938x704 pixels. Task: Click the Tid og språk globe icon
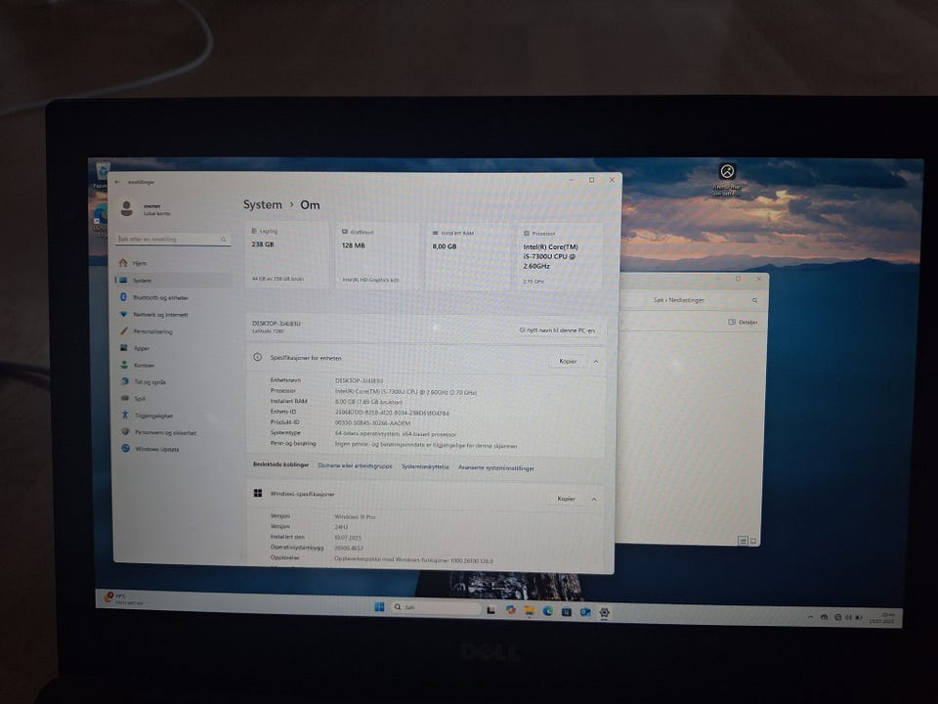[x=125, y=381]
